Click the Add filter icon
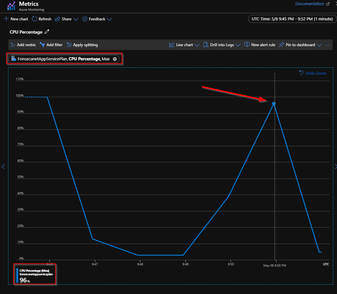 pos(42,45)
